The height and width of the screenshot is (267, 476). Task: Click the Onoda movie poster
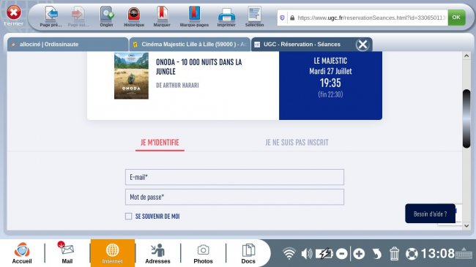point(131,75)
